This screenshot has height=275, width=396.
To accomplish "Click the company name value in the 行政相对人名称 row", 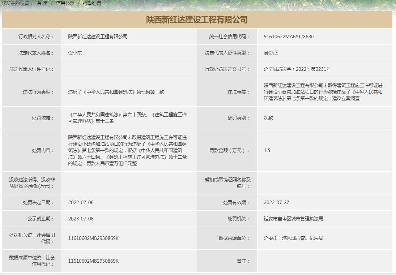I will (x=98, y=36).
